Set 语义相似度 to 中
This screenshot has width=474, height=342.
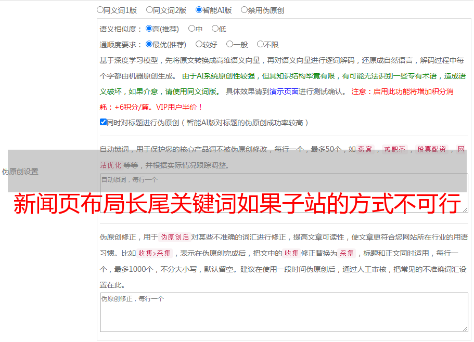[x=191, y=29]
